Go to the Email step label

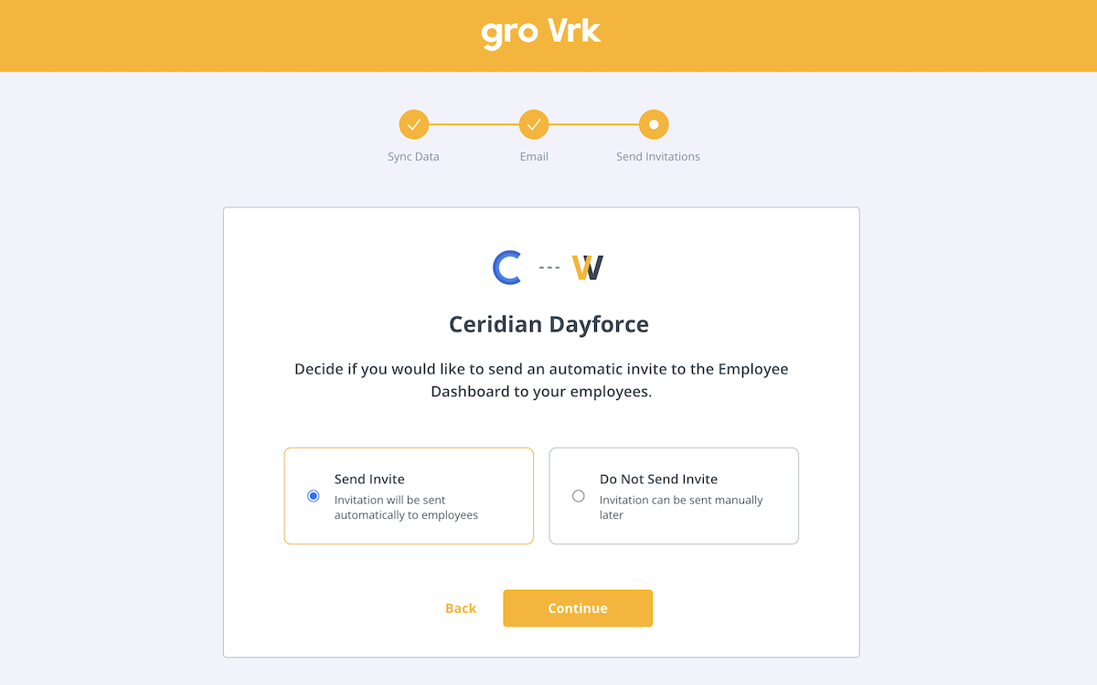534,156
